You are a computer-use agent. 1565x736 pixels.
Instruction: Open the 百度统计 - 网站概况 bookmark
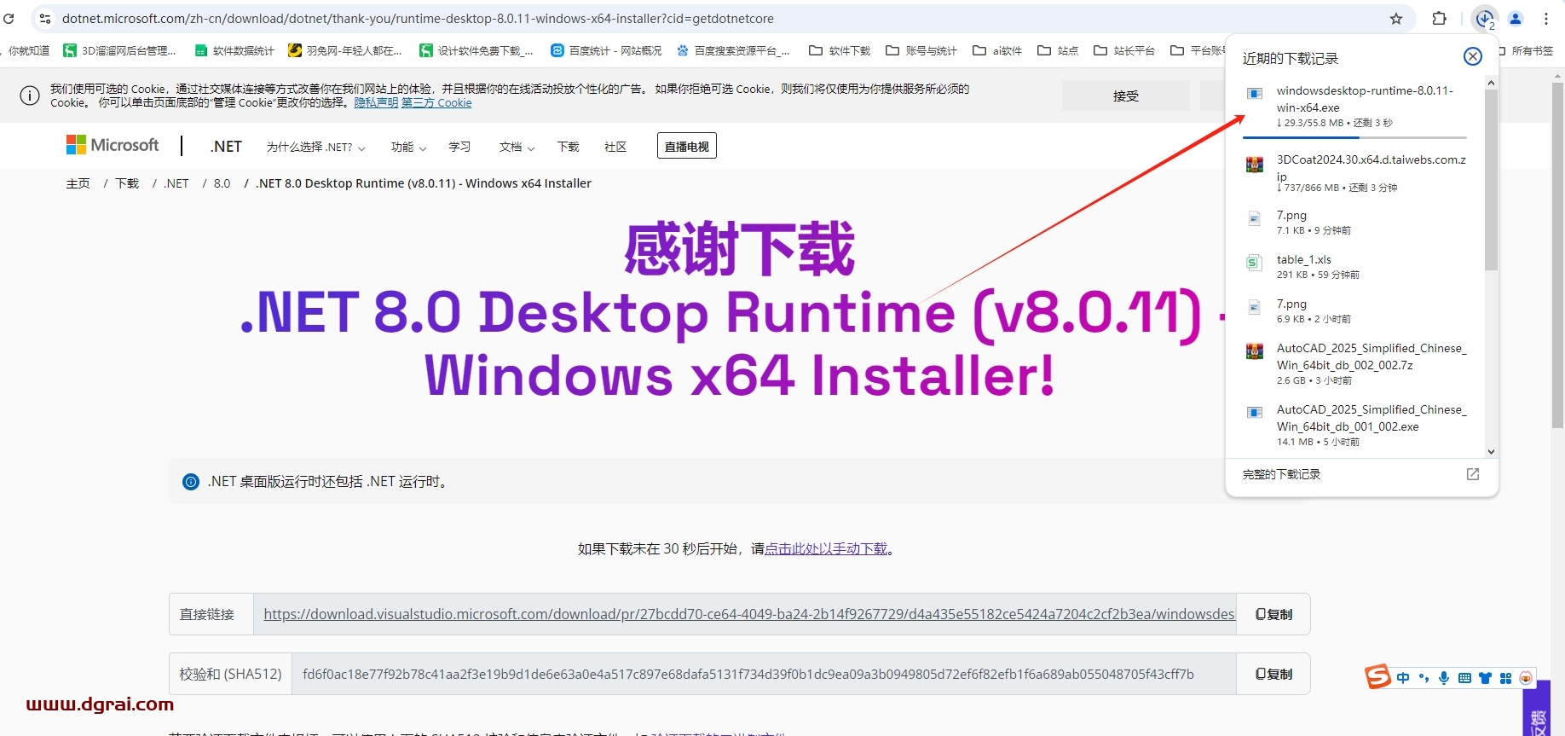tap(606, 50)
